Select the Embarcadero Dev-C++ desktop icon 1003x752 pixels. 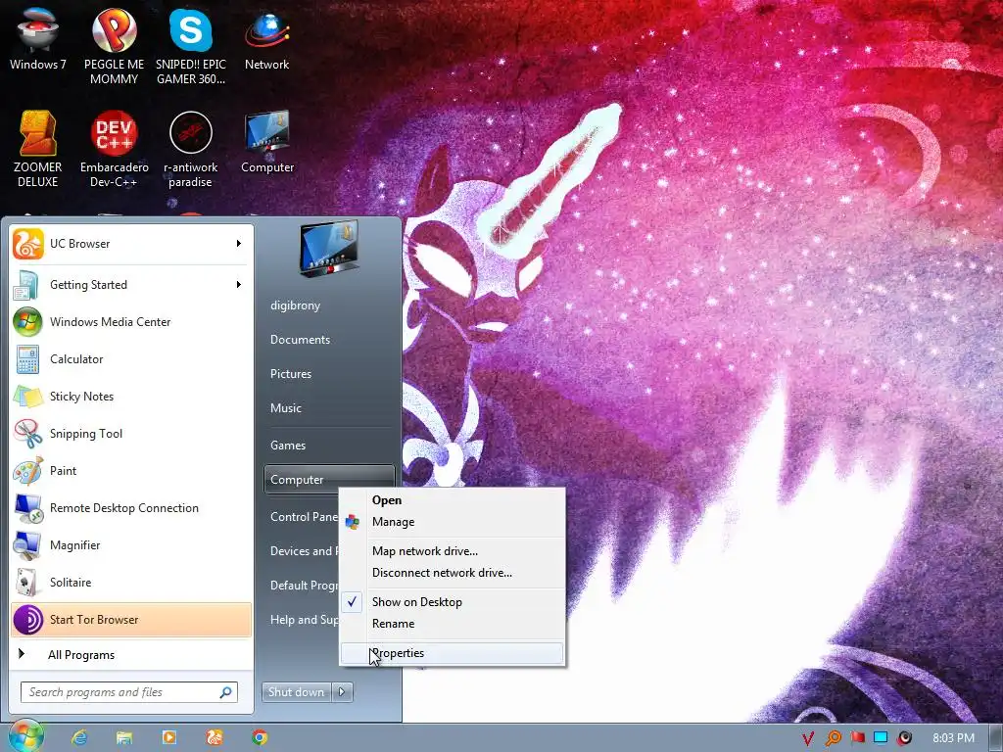click(114, 149)
